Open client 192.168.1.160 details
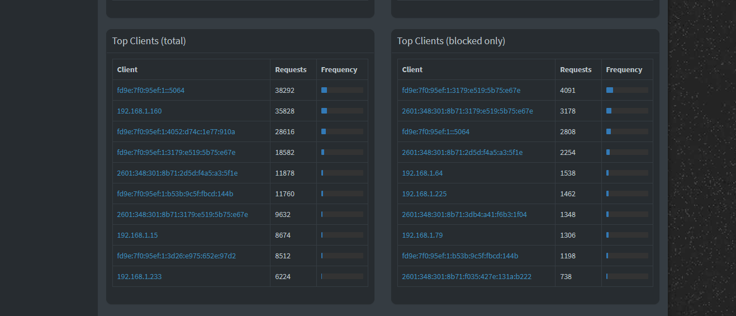This screenshot has height=316, width=736. click(x=139, y=111)
